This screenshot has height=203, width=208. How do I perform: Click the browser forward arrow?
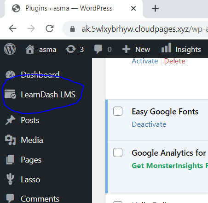click(31, 28)
